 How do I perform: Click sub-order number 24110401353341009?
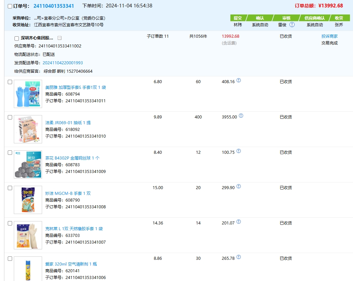pos(86,171)
